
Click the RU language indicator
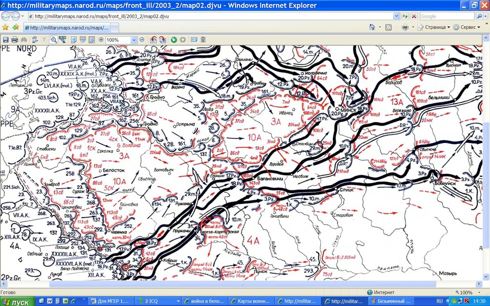coord(439,302)
